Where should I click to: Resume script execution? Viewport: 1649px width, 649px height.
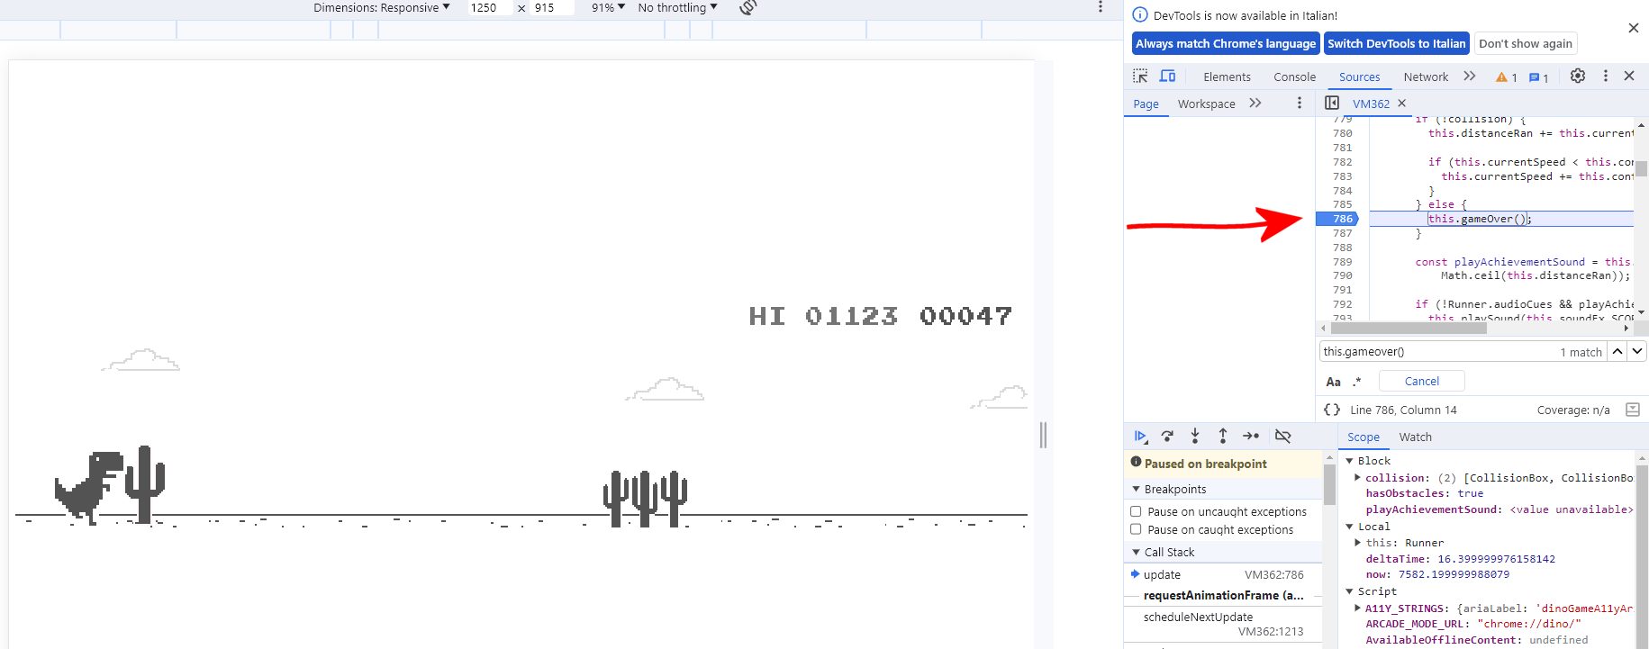1140,437
